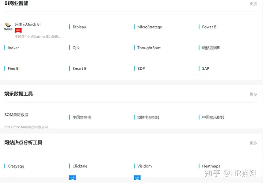Image resolution: width=263 pixels, height=184 pixels.
Task: Open the Tableau link
Action: click(79, 27)
